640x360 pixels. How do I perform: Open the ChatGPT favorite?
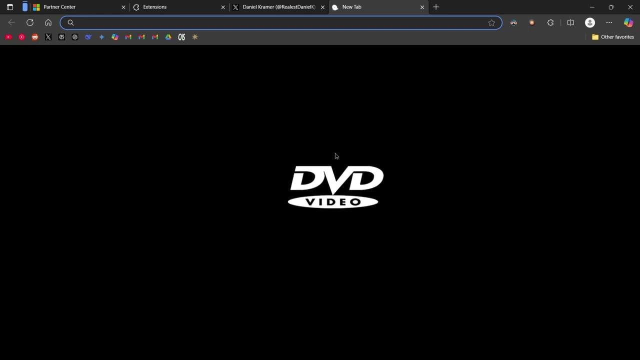point(75,37)
